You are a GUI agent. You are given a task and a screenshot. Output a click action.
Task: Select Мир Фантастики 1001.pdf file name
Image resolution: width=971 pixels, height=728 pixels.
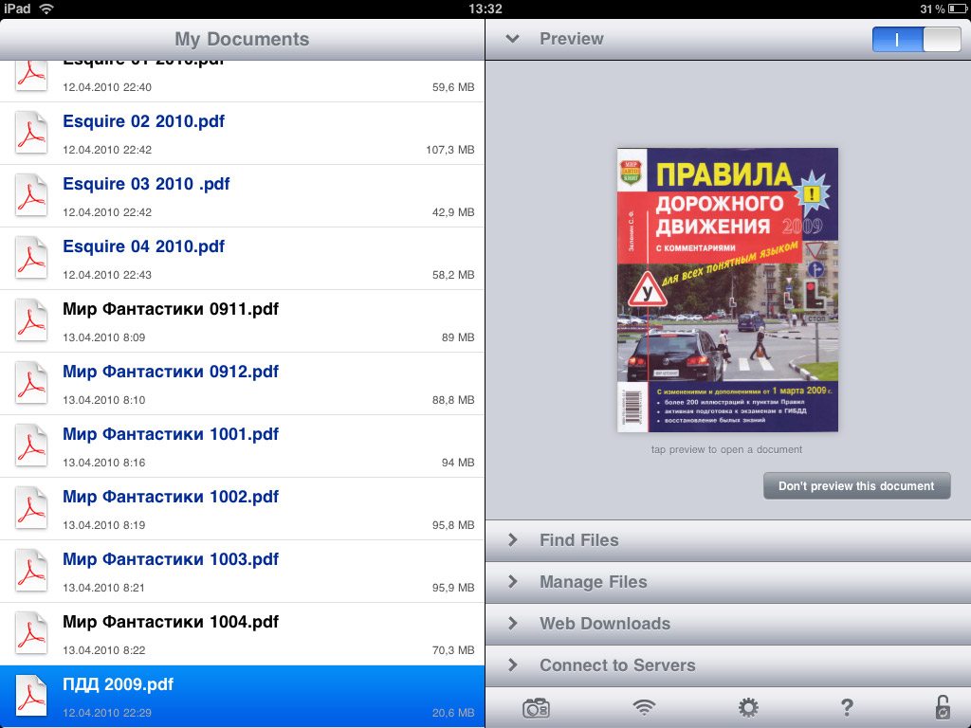tap(171, 434)
